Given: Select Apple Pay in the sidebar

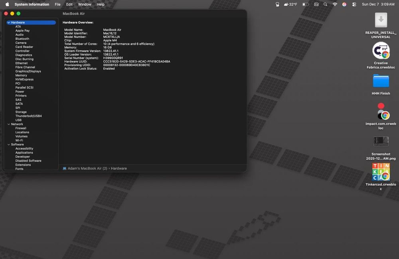Looking at the screenshot, I should click(22, 31).
